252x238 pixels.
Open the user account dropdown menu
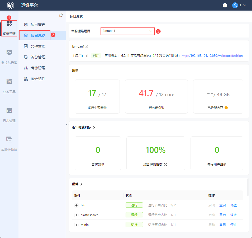click(x=239, y=5)
